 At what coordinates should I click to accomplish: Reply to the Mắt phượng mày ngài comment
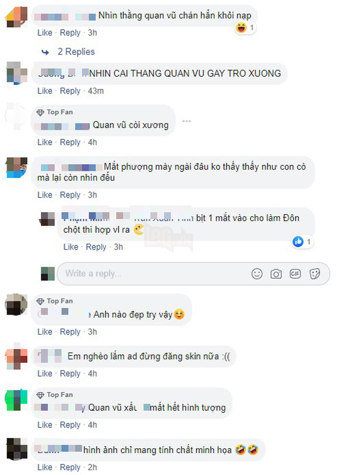(70, 195)
